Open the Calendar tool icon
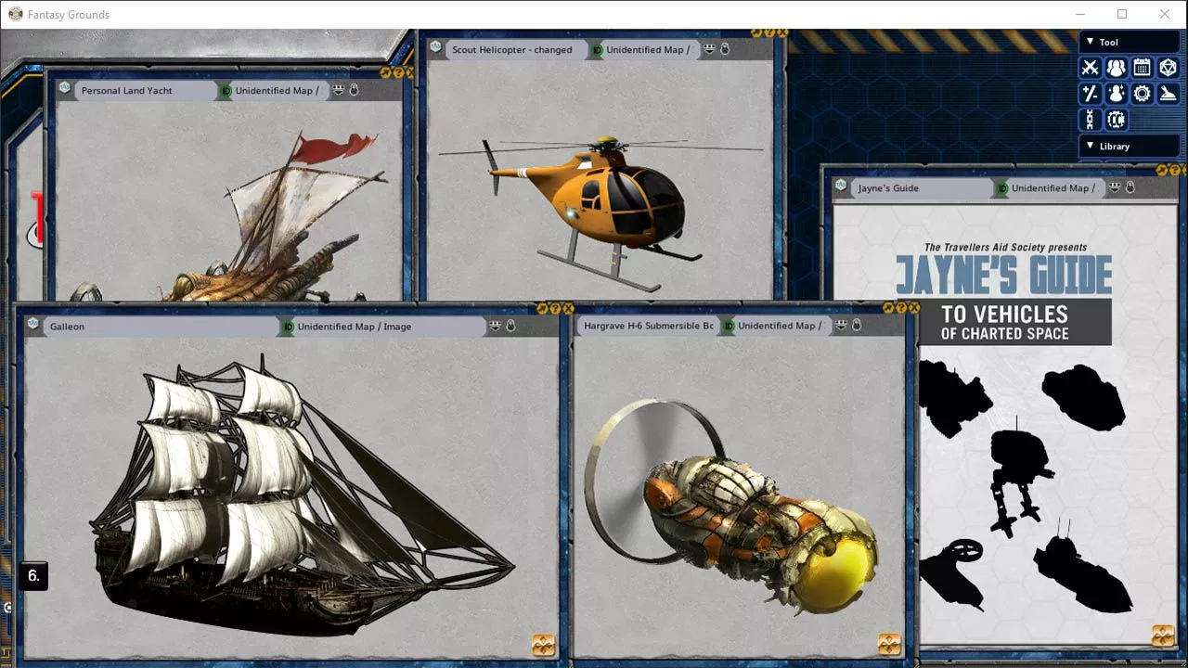Image resolution: width=1188 pixels, height=668 pixels. [1142, 68]
